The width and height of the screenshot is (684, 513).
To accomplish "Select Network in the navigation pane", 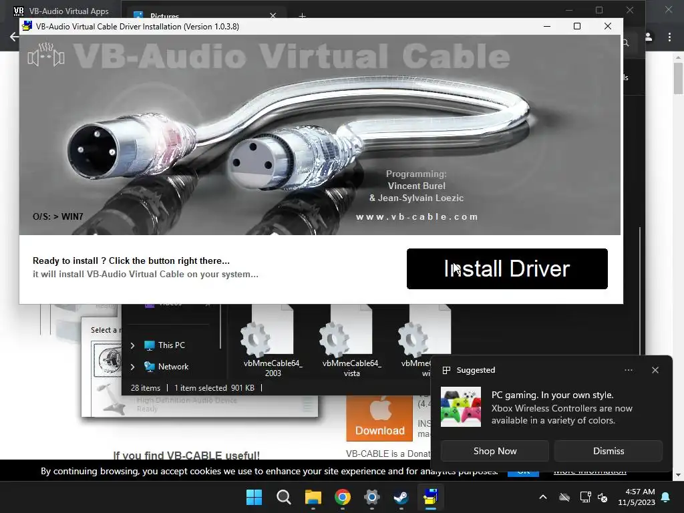I will pos(166,367).
